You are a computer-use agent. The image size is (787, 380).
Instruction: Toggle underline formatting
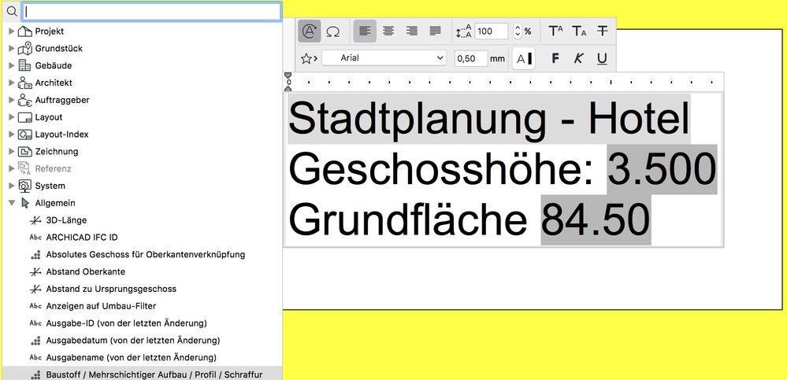pyautogui.click(x=603, y=59)
